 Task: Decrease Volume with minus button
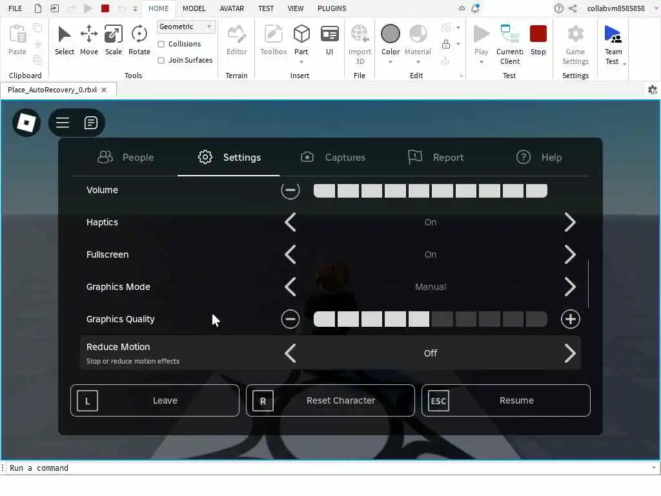(x=290, y=191)
